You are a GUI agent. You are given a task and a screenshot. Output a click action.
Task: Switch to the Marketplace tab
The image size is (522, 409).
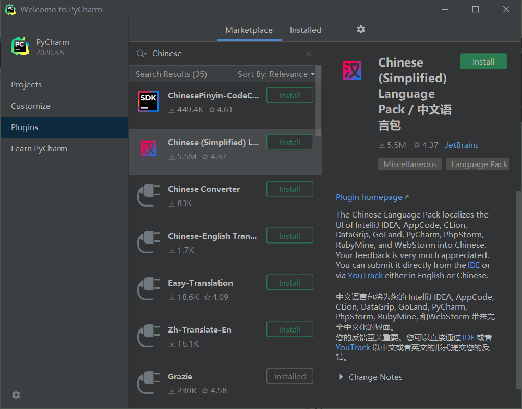[249, 30]
